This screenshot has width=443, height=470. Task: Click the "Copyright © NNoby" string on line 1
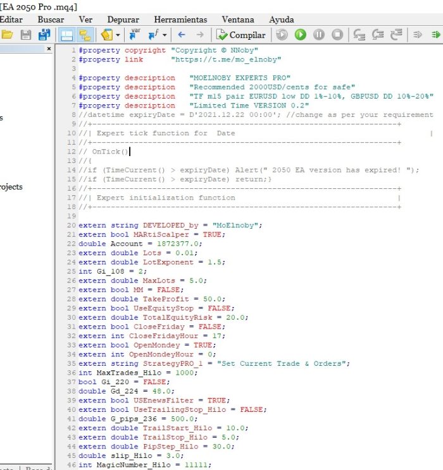tap(214, 50)
